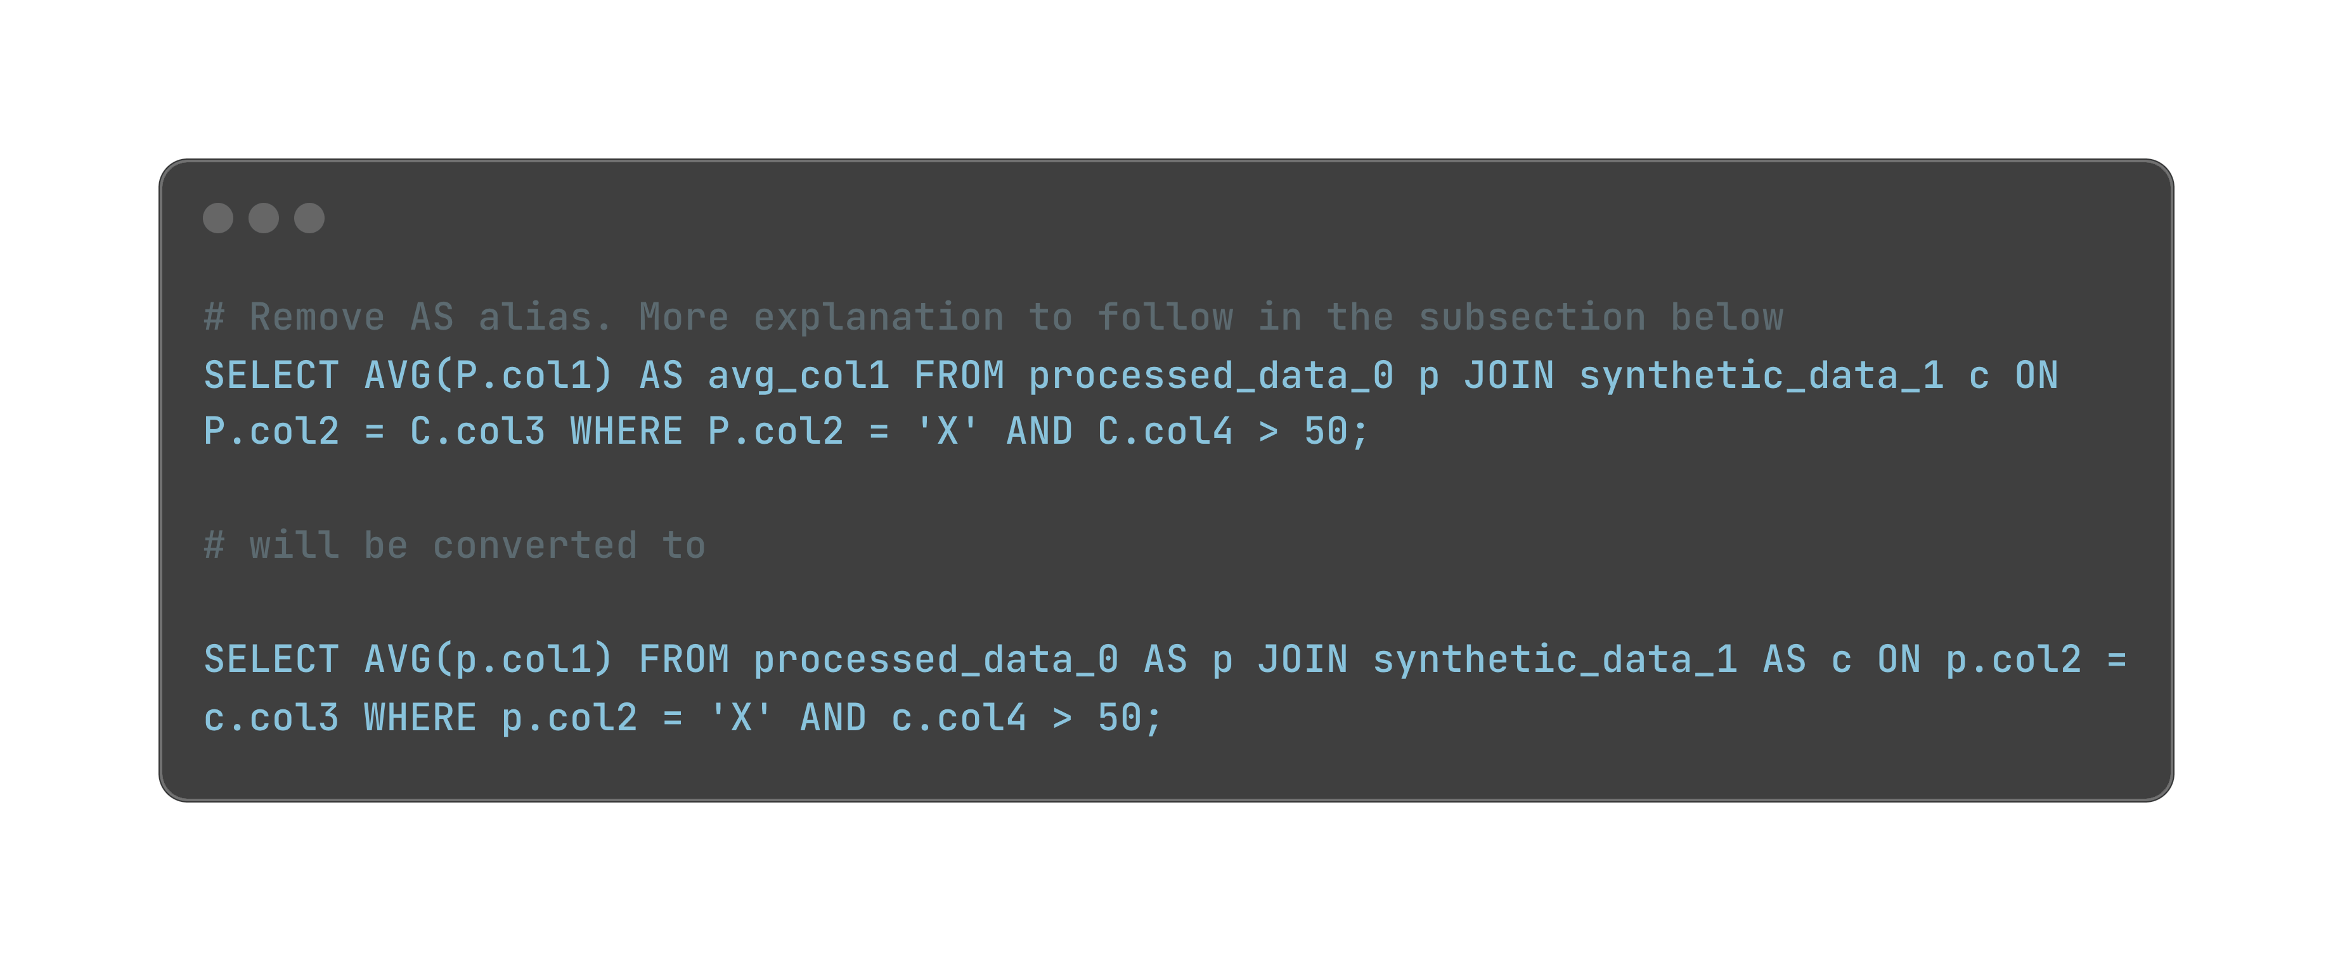2333x961 pixels.
Task: Click the 'will be converted to' comment
Action: [455, 546]
